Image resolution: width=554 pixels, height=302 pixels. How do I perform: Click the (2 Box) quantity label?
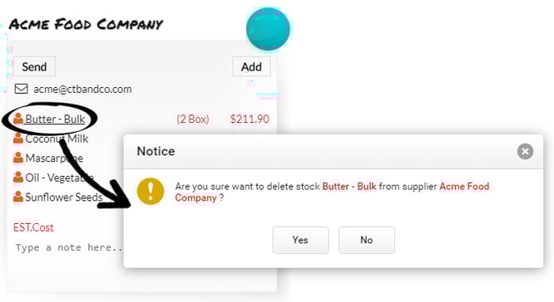coord(193,119)
